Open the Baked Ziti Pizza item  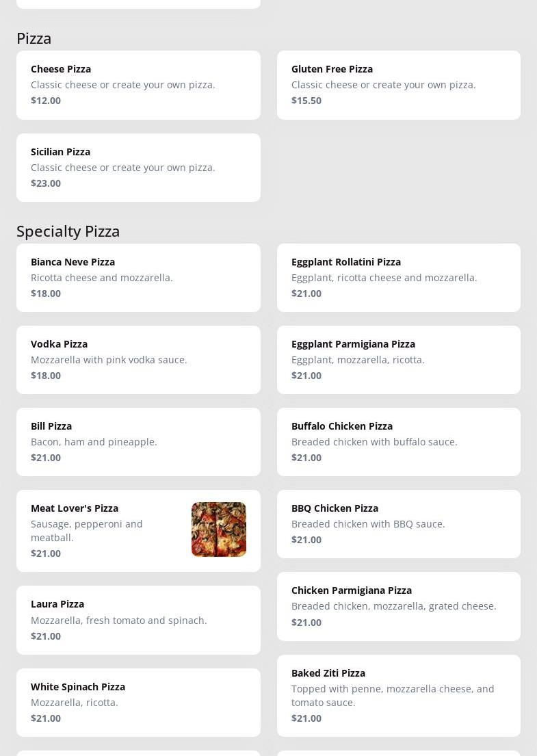coord(398,696)
